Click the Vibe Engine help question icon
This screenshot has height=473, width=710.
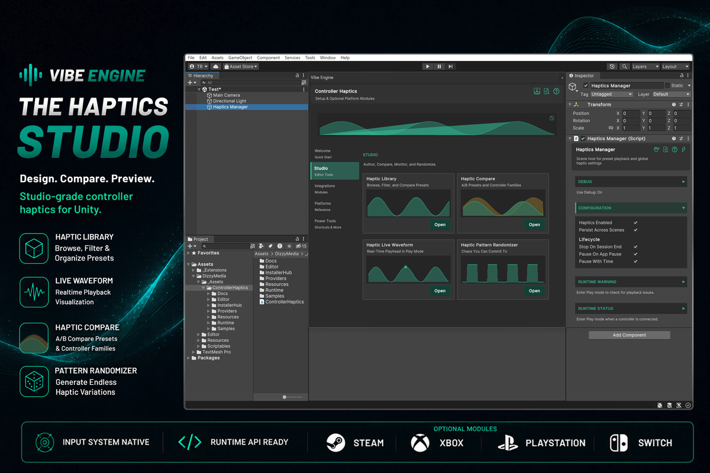(x=556, y=91)
